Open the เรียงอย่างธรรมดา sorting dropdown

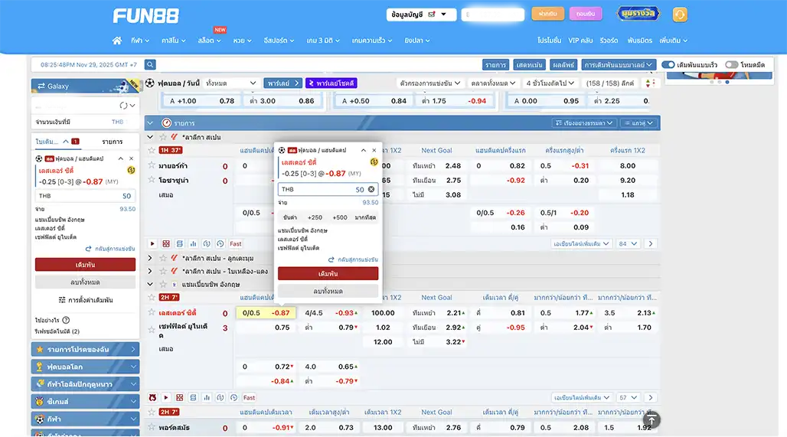click(583, 123)
